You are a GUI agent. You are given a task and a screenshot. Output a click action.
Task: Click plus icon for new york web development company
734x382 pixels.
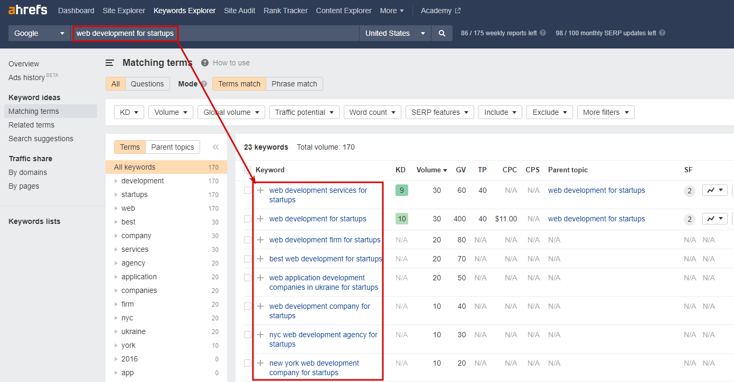(x=260, y=363)
